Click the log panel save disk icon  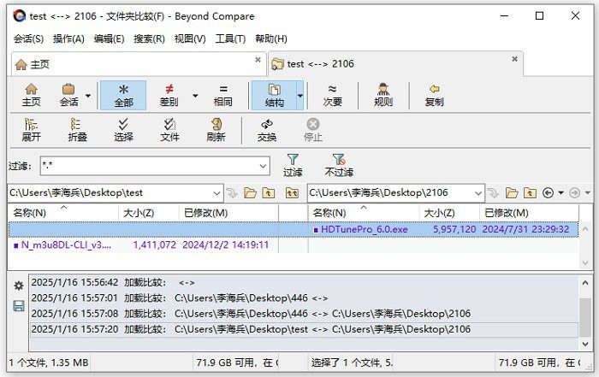[x=18, y=305]
